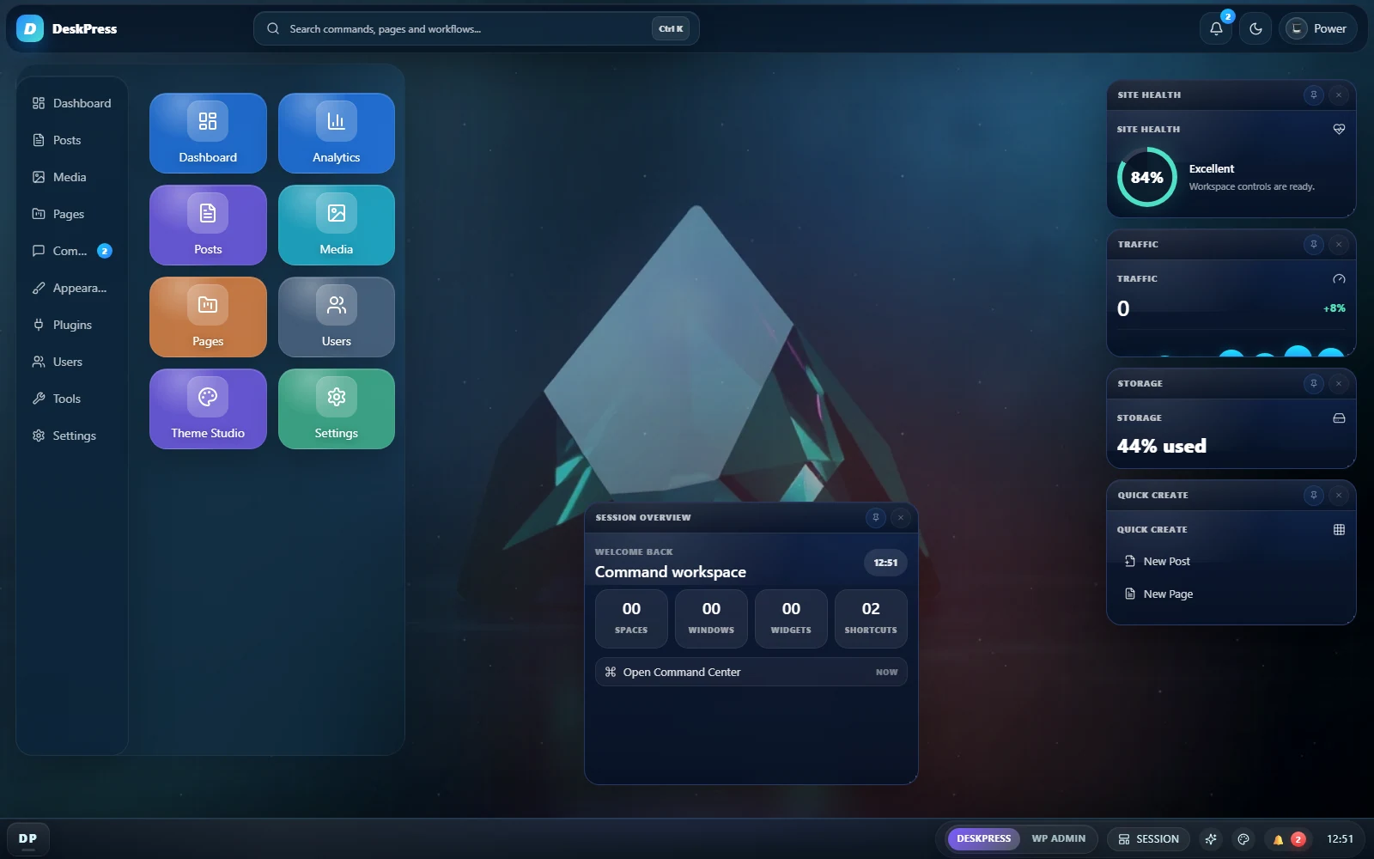This screenshot has width=1374, height=859.
Task: Launch the purple Posts app tile
Action: [208, 225]
